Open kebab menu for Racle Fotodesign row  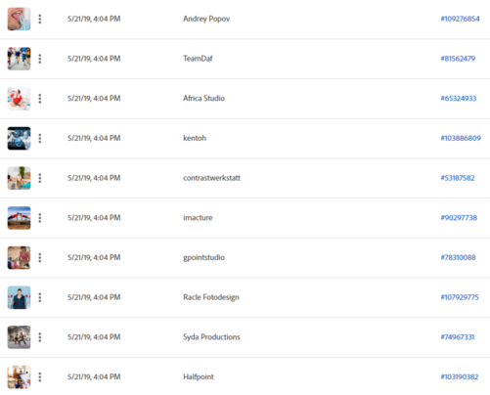[40, 297]
